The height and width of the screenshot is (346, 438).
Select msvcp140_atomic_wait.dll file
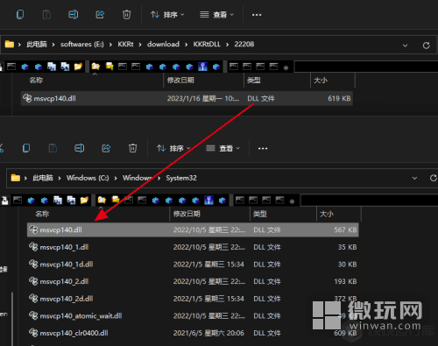(x=193, y=315)
